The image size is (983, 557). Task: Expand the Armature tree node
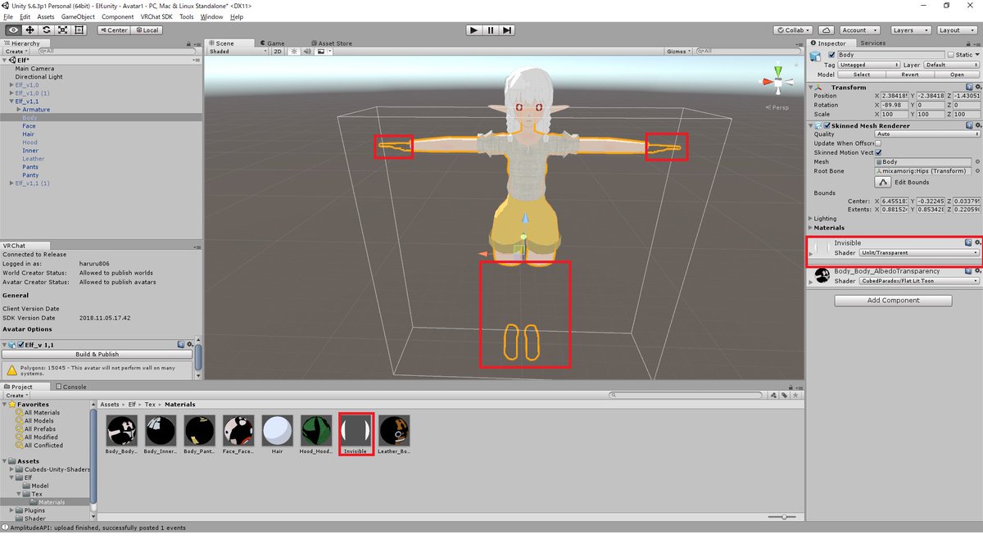click(18, 109)
